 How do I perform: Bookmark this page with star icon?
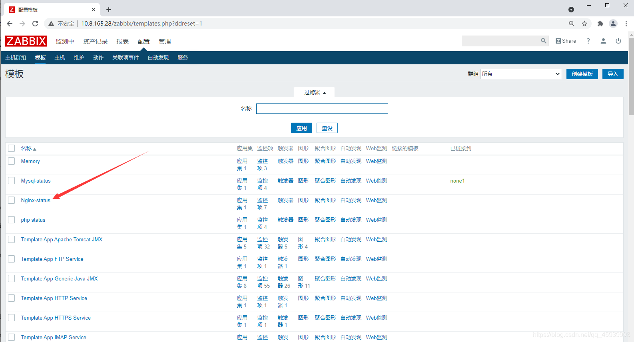[x=584, y=24]
